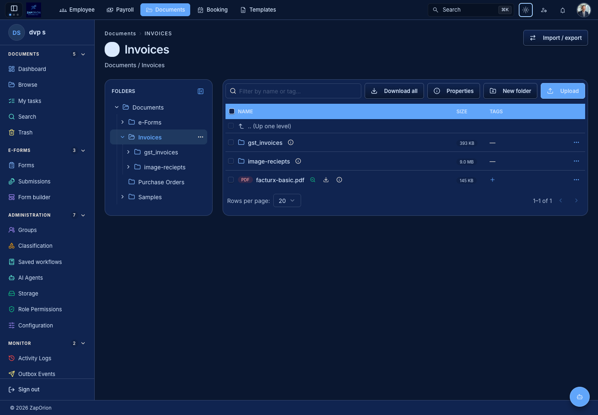Preview facturx-basic.pdf with magnifier icon
598x415 pixels.
coord(313,180)
